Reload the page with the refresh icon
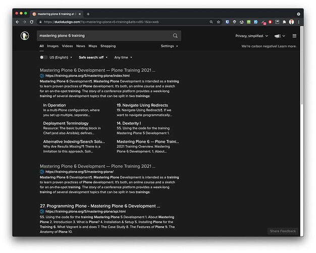316x253 pixels. click(x=32, y=22)
